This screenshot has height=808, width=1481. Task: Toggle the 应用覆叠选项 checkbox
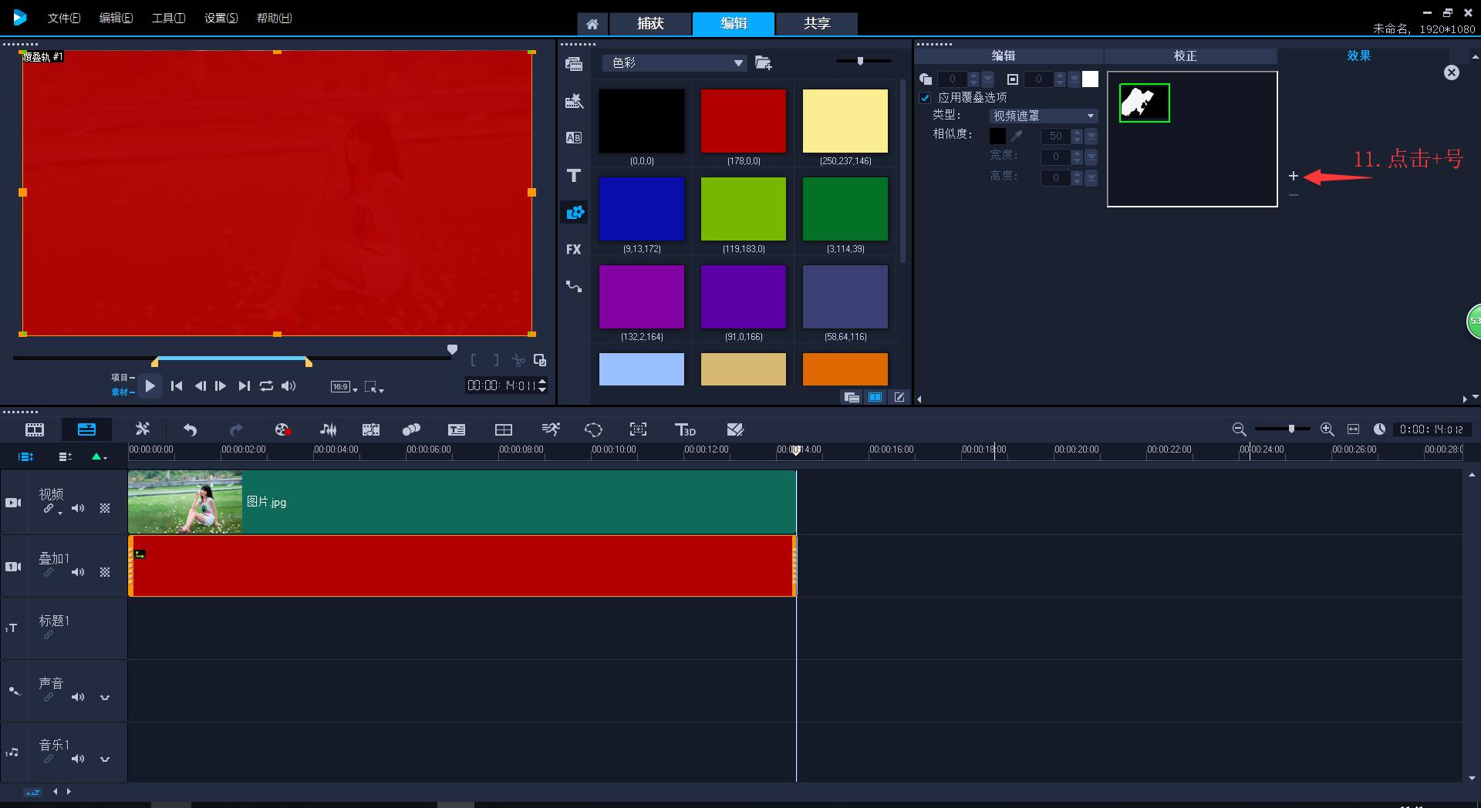point(925,98)
